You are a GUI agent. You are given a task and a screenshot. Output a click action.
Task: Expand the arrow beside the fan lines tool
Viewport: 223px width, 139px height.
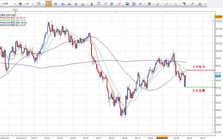[162, 4]
